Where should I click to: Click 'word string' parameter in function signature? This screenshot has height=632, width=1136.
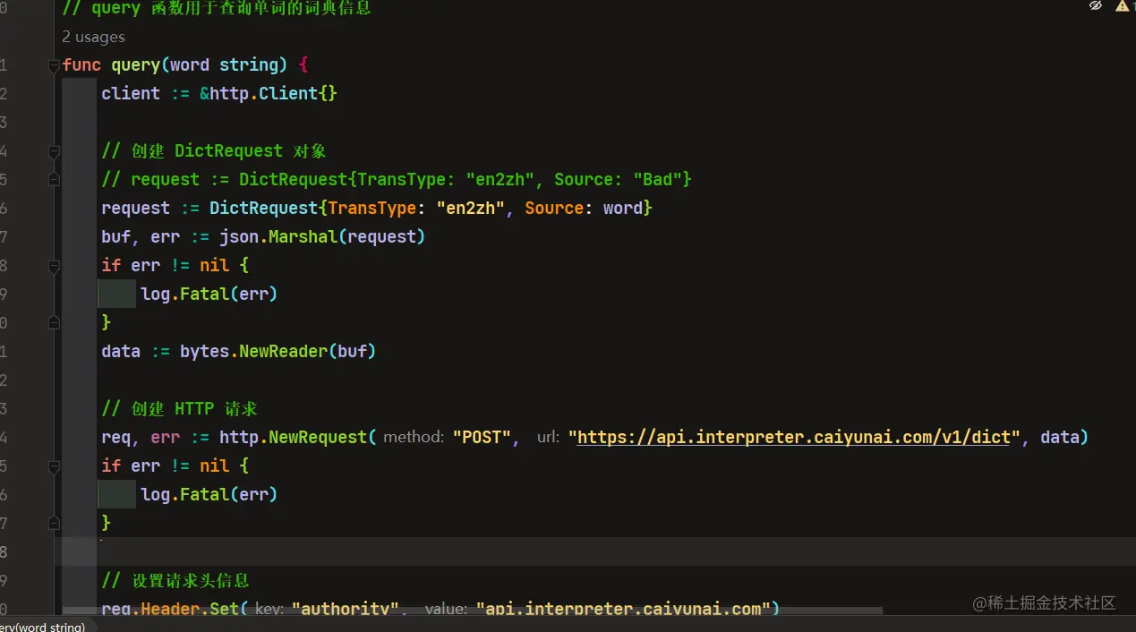tap(224, 64)
